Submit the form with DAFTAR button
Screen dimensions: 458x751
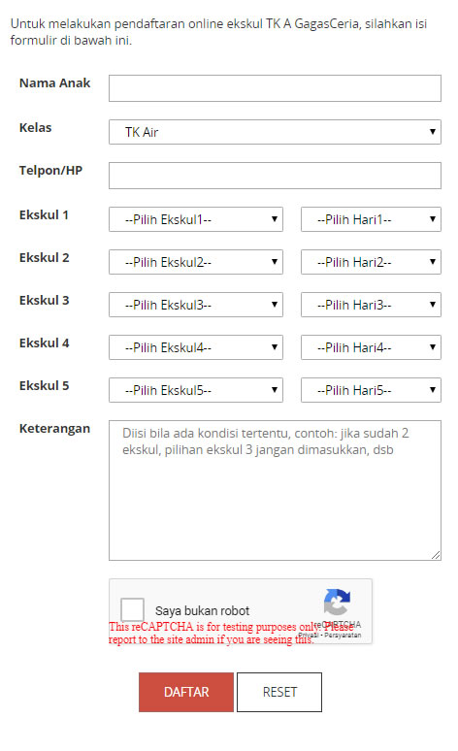click(x=186, y=692)
